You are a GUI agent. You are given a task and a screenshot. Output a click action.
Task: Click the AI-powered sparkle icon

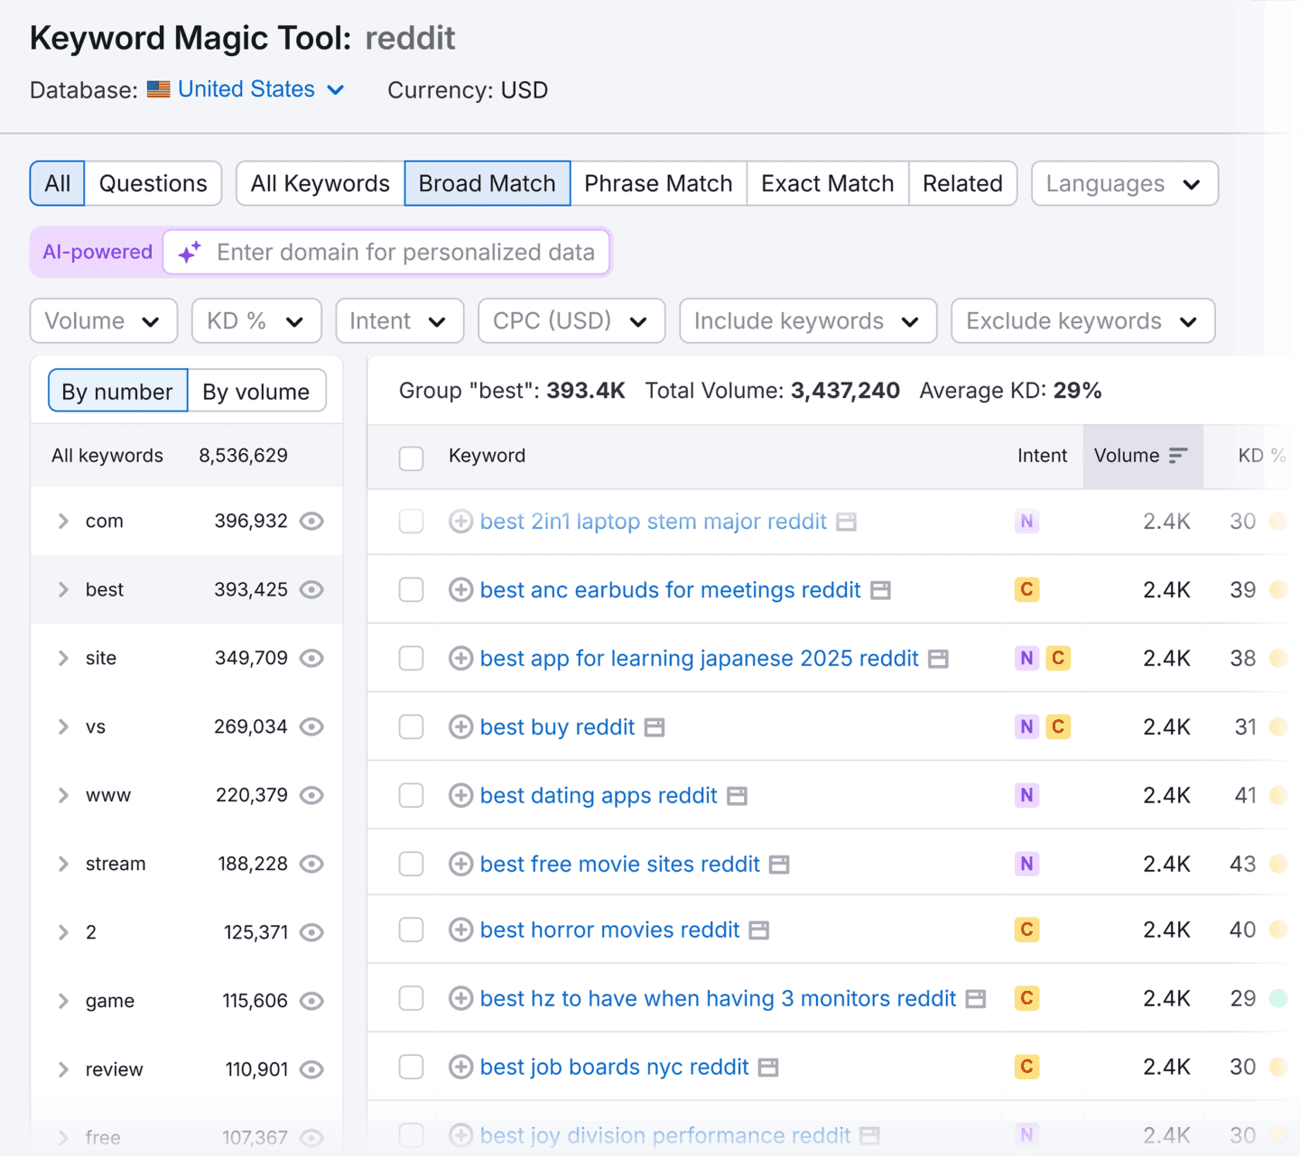189,253
